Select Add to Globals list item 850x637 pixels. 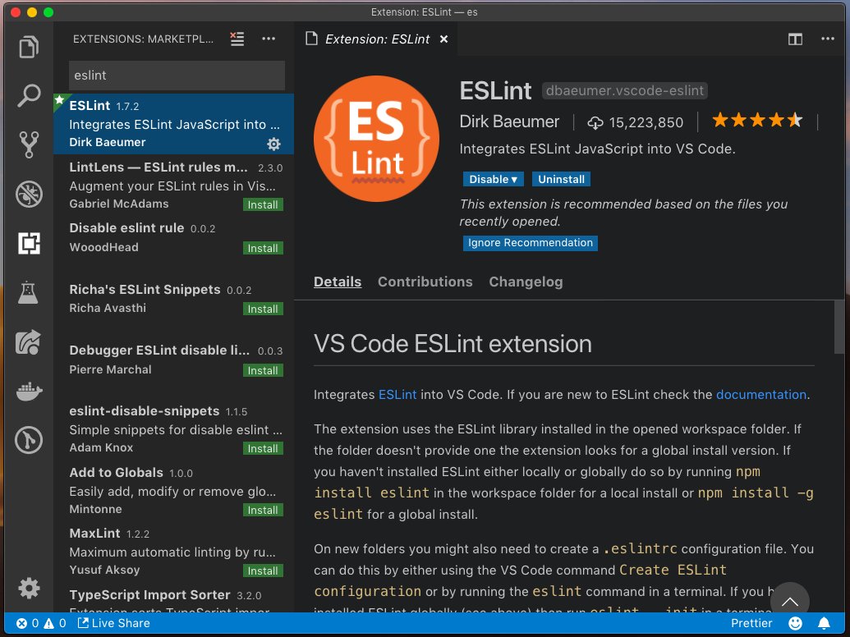coord(173,490)
